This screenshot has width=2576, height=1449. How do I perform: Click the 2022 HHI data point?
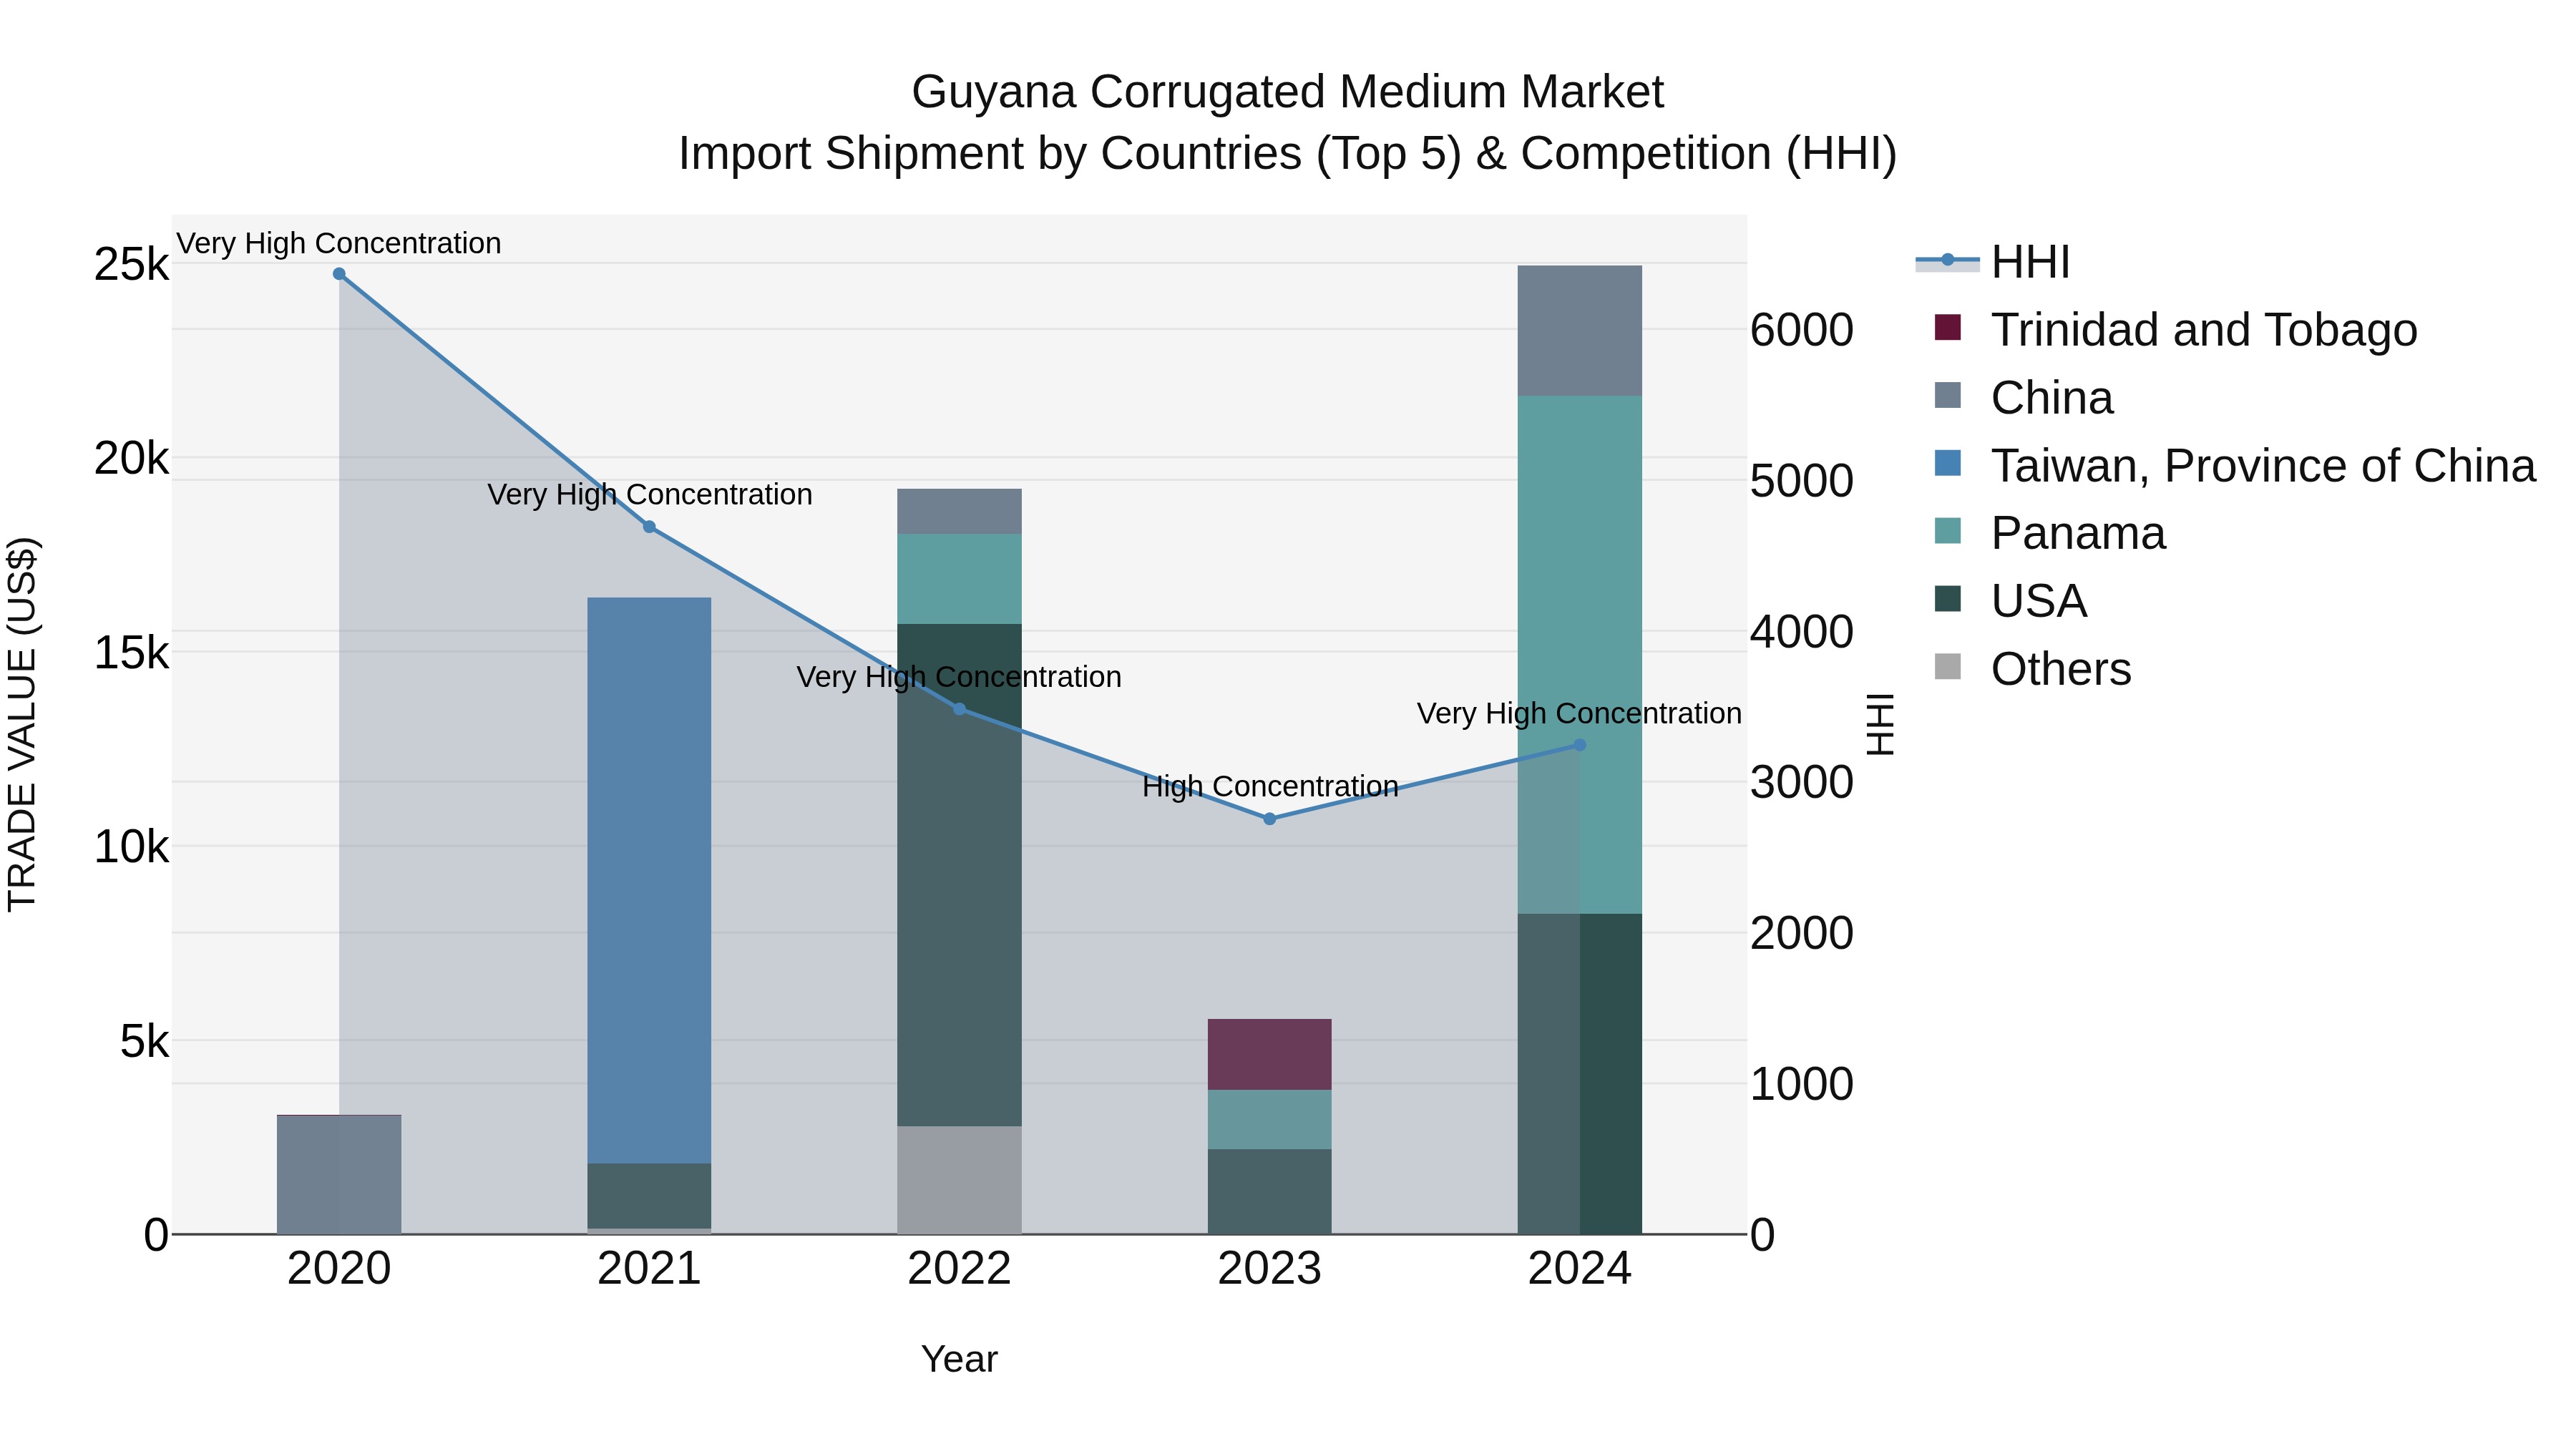(959, 709)
